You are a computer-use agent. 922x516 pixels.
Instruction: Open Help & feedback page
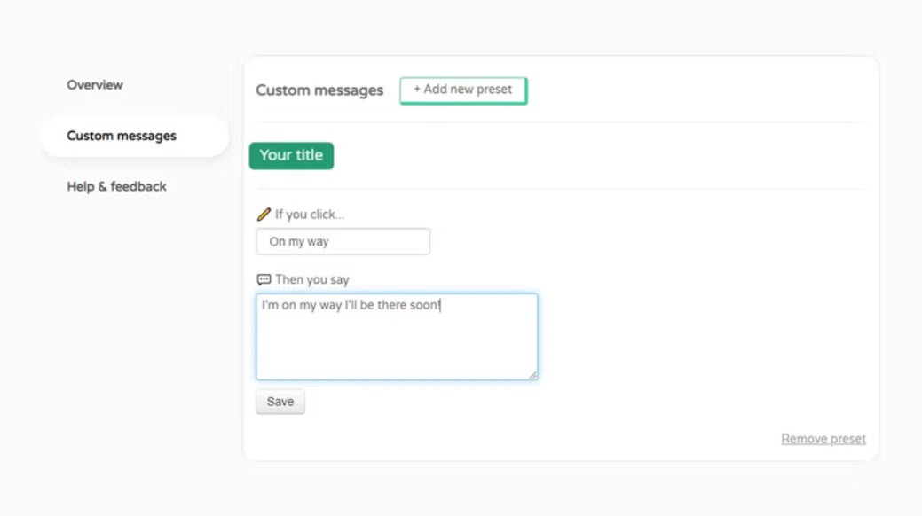[x=116, y=187]
